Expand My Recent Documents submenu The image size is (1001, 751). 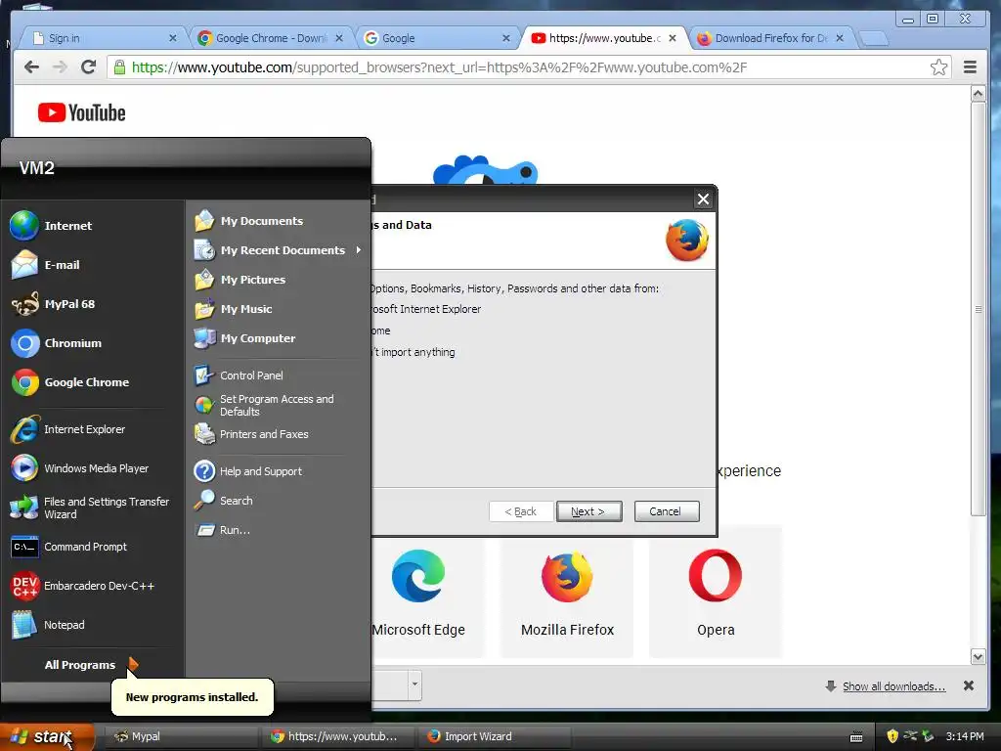279,250
